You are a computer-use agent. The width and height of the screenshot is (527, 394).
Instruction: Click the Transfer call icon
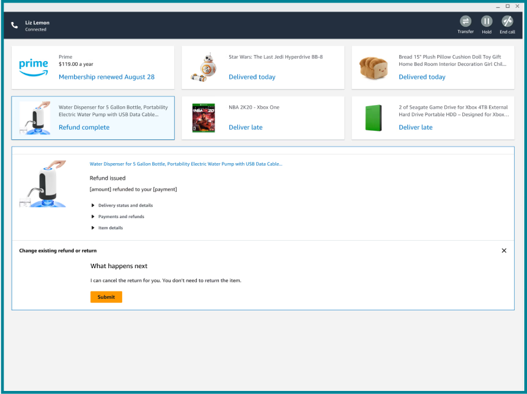coord(465,21)
